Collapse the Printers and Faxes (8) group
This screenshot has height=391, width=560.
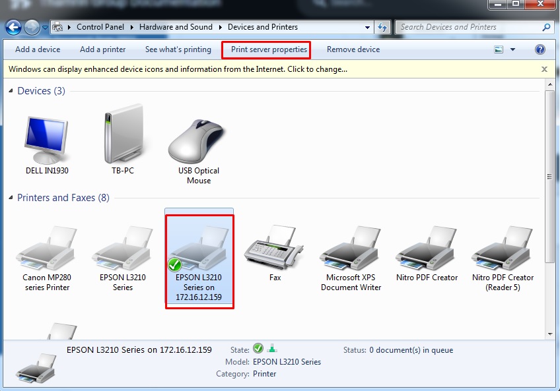(x=11, y=197)
